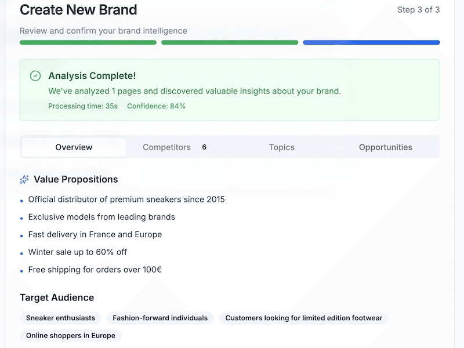Click "Customers looking for limited edition footwear" chip
This screenshot has width=464, height=348.
tap(303, 318)
